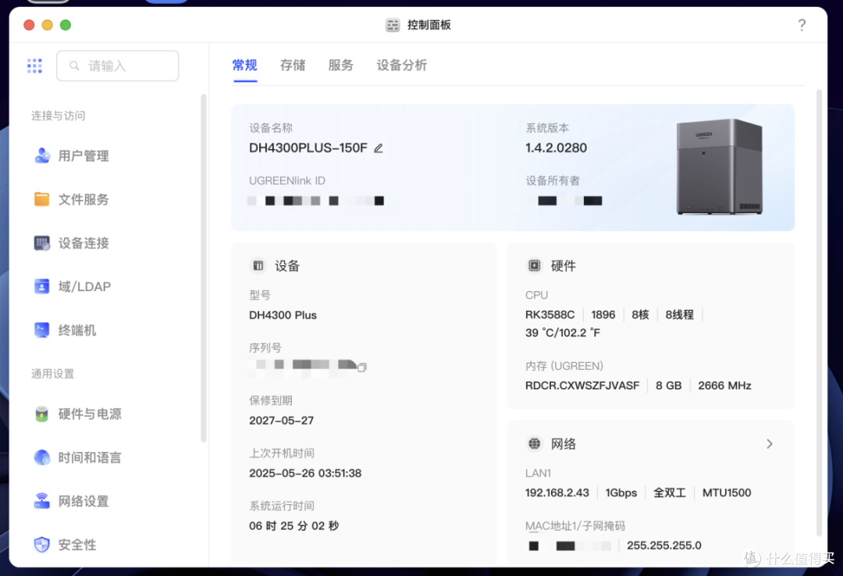Image resolution: width=843 pixels, height=576 pixels.
Task: Click the 域/LDAP icon
Action: pyautogui.click(x=42, y=286)
